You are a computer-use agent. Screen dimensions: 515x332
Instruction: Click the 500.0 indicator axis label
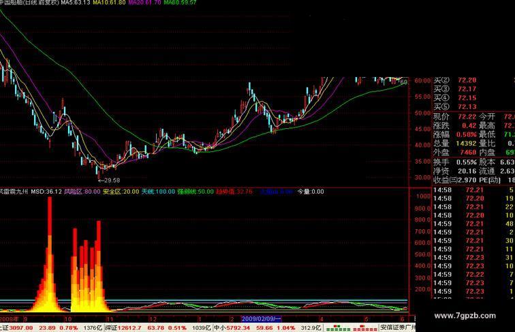(x=422, y=254)
